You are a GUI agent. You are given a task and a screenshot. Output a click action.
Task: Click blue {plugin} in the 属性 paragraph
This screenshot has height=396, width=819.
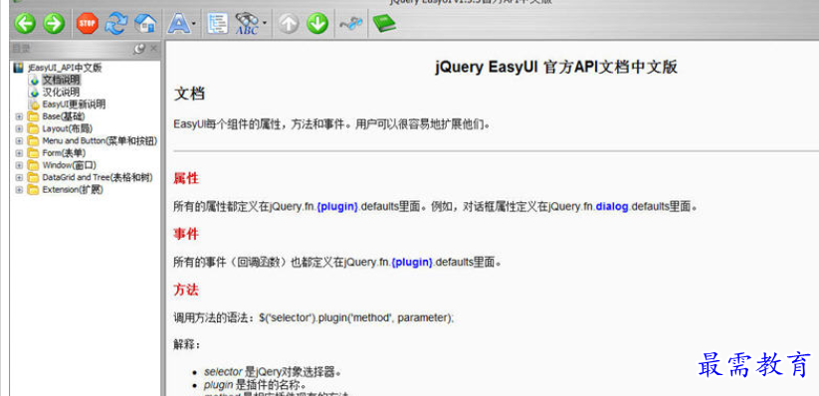click(x=337, y=206)
